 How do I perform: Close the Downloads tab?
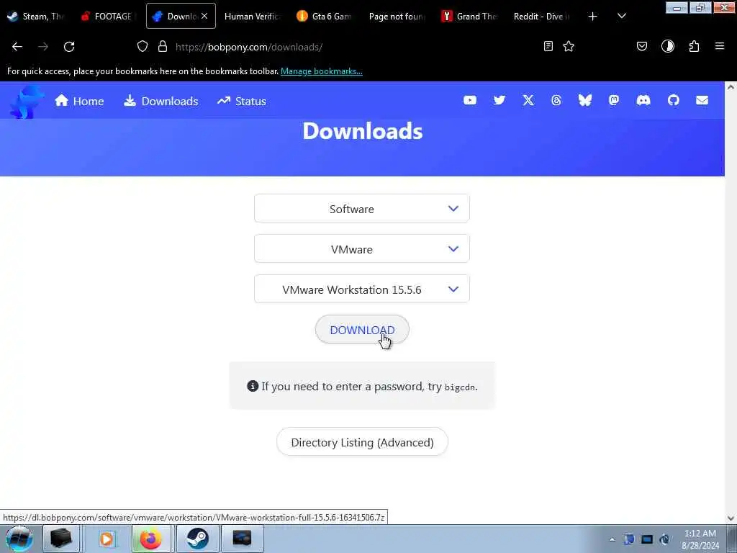coord(204,16)
